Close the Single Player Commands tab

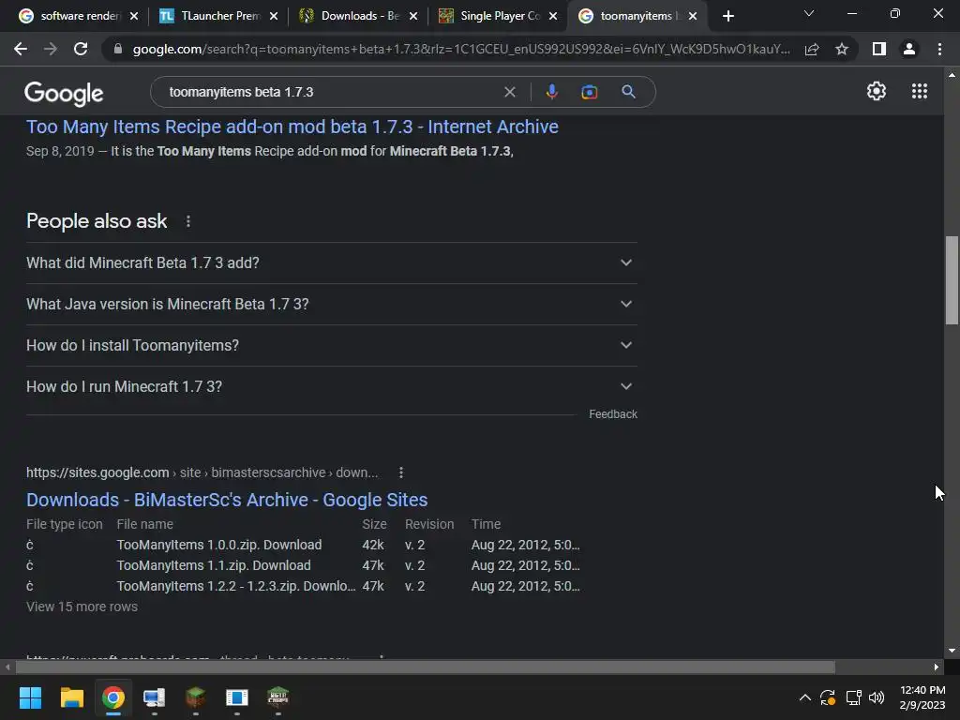click(x=553, y=16)
